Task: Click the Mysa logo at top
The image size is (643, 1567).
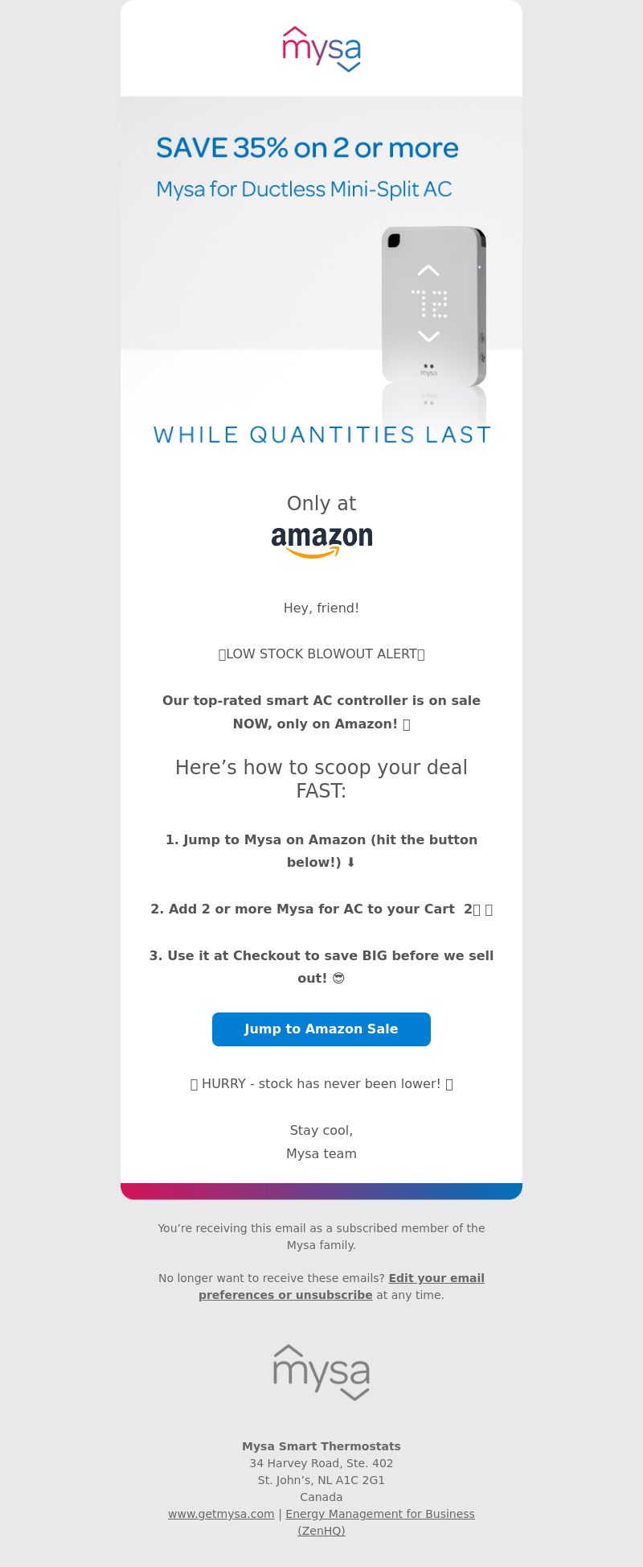Action: [x=321, y=49]
